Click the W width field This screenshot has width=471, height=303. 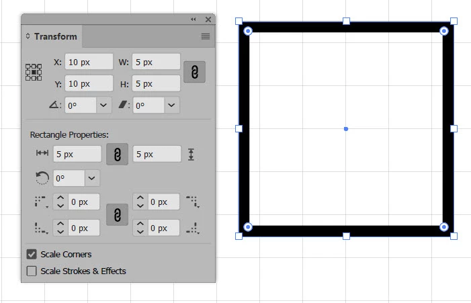[x=156, y=62]
